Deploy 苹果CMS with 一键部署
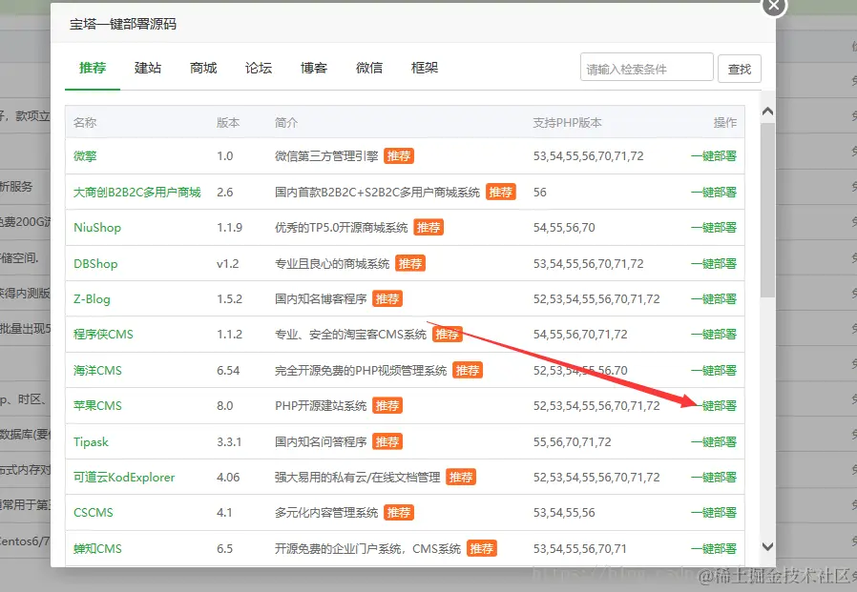This screenshot has width=857, height=592. click(713, 406)
